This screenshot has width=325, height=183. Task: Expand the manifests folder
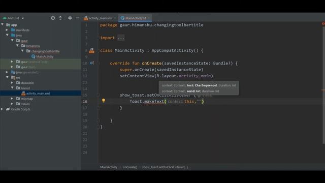[7, 30]
